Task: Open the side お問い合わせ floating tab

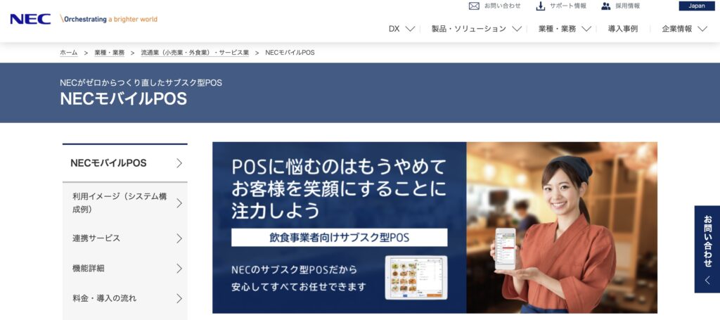Action: pos(707,249)
